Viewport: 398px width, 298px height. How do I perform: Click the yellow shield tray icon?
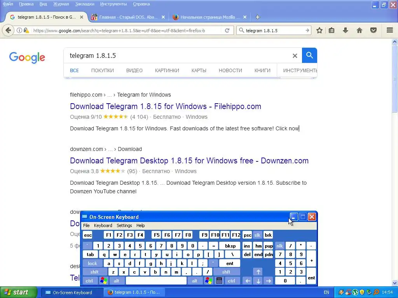tap(362, 293)
